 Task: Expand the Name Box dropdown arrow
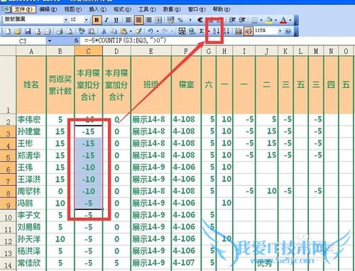point(50,41)
